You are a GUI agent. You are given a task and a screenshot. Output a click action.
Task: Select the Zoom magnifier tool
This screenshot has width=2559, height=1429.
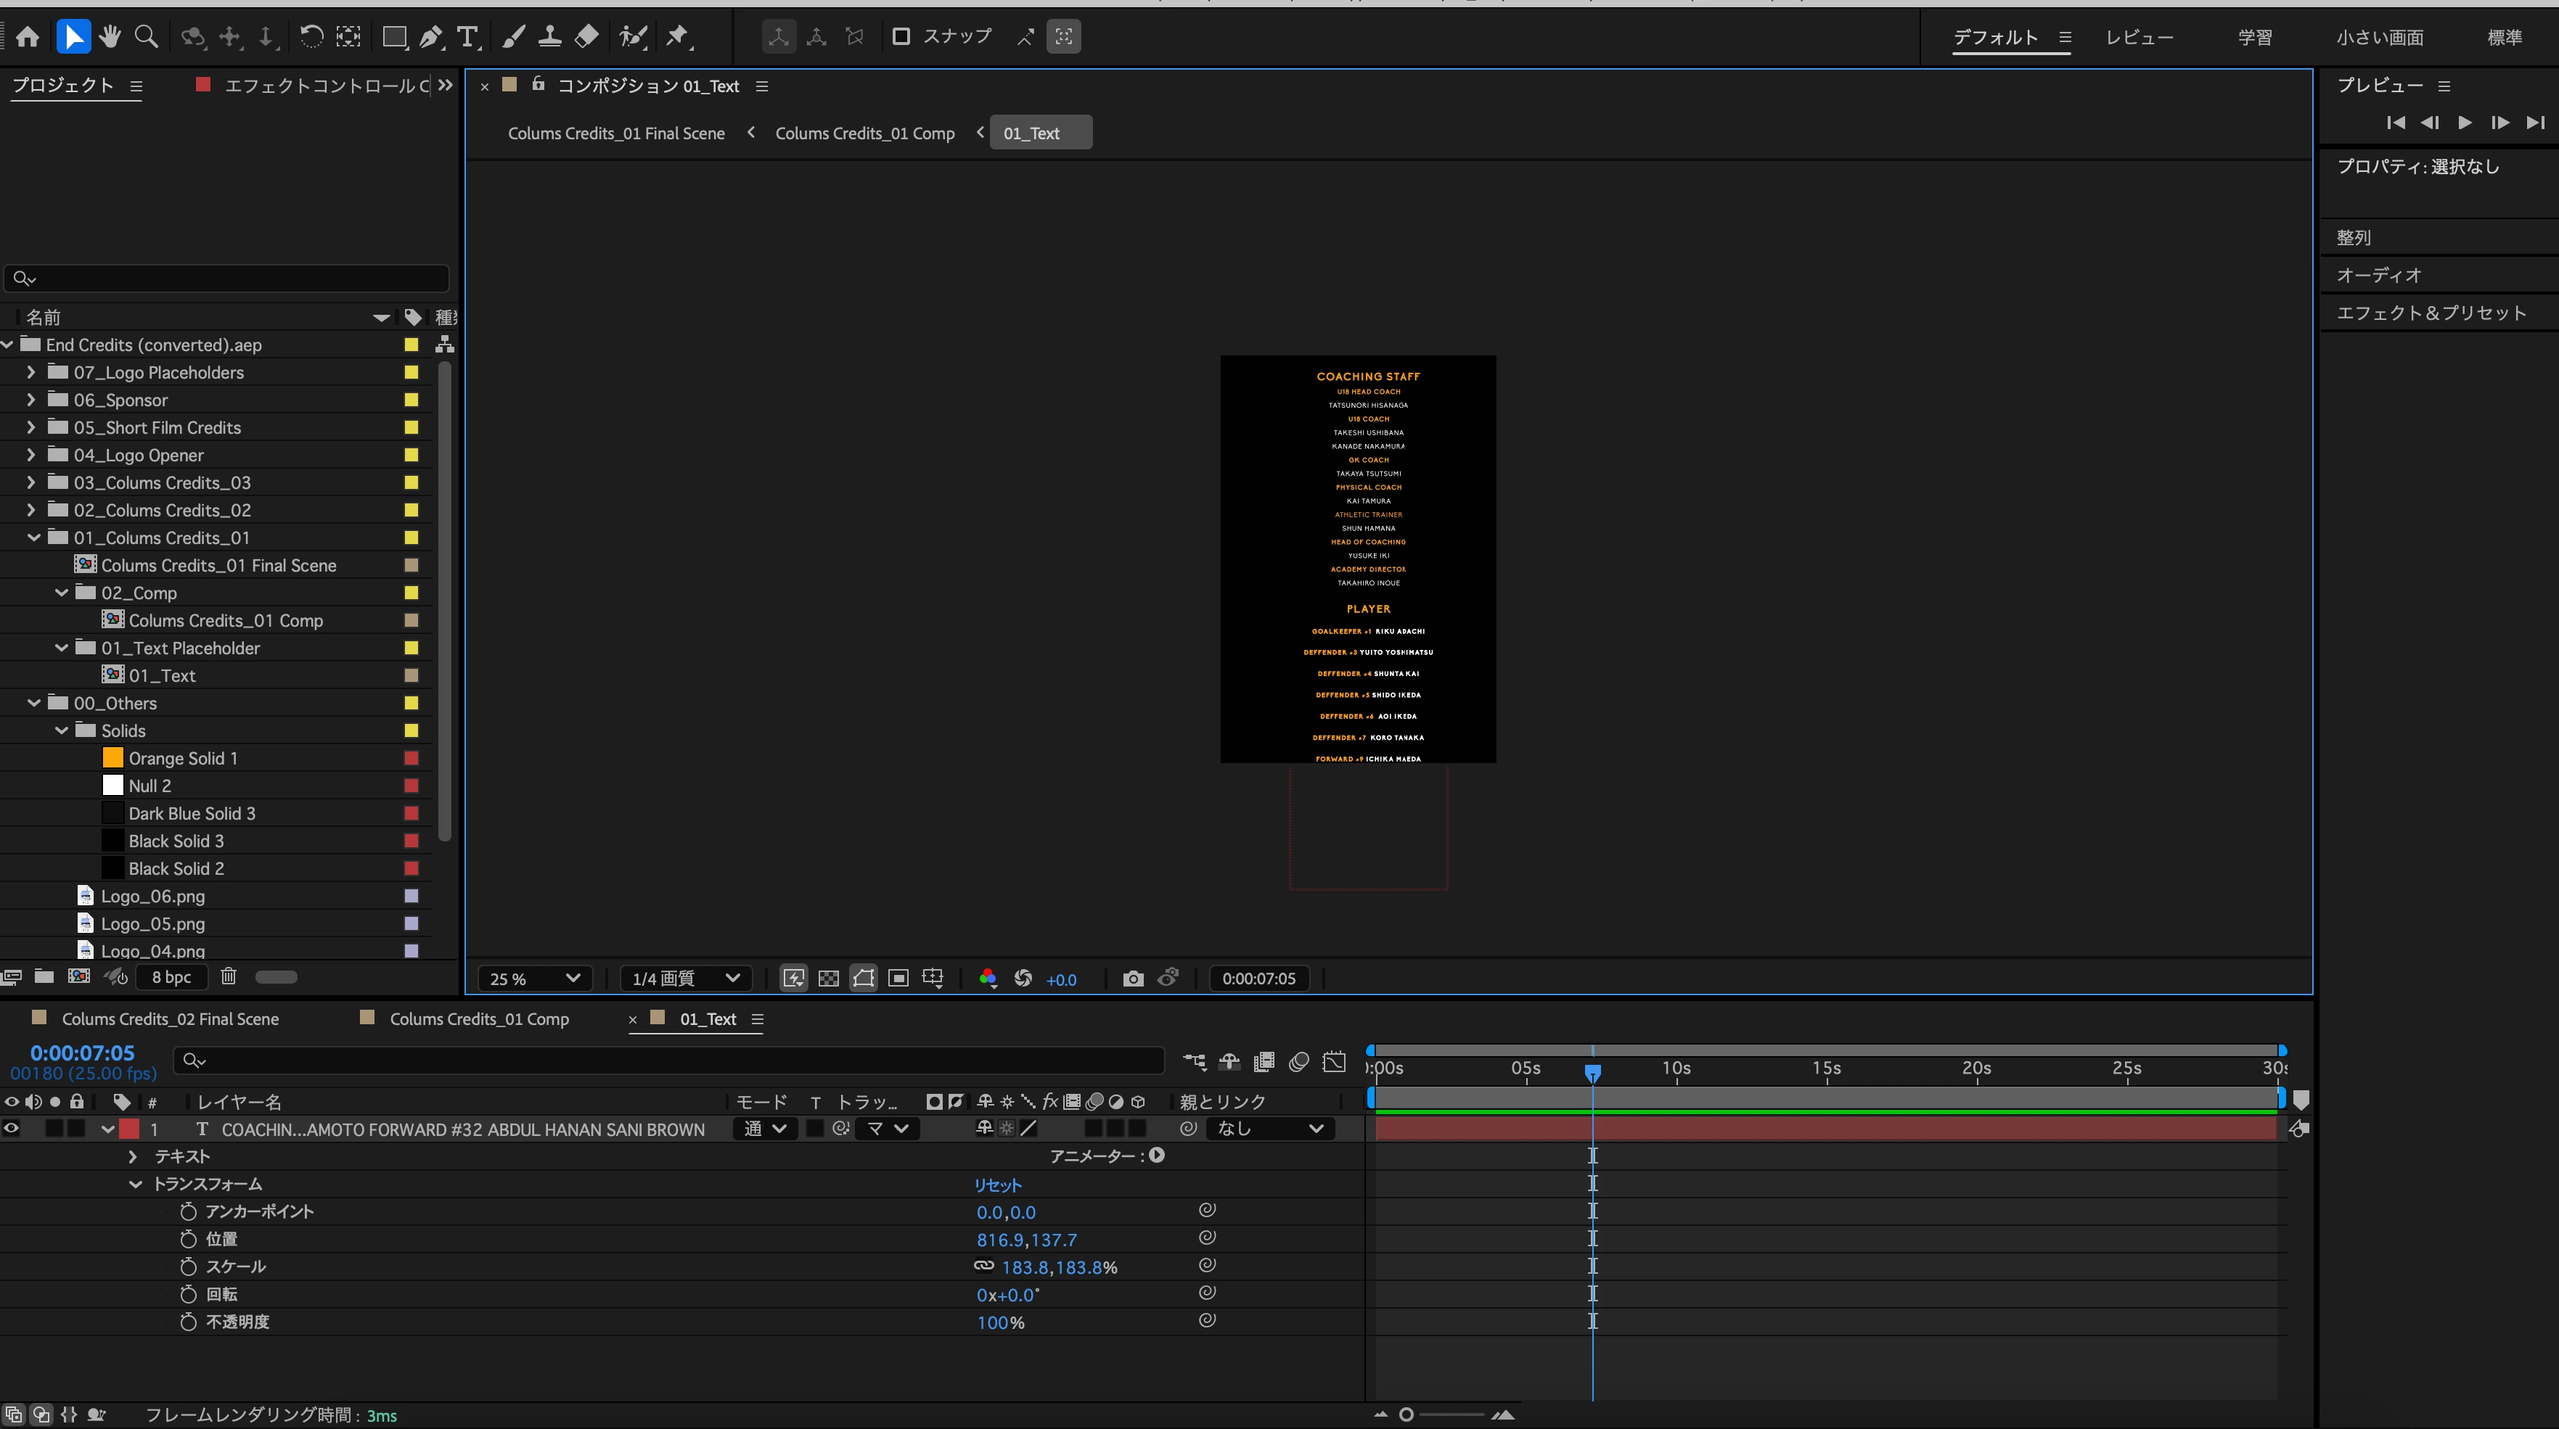[x=146, y=37]
